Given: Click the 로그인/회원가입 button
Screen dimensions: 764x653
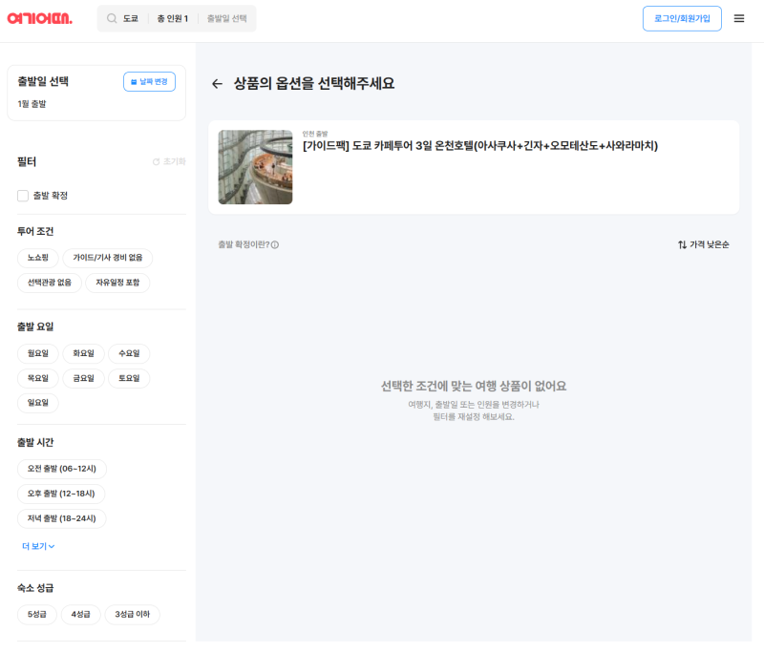Looking at the screenshot, I should click(682, 18).
